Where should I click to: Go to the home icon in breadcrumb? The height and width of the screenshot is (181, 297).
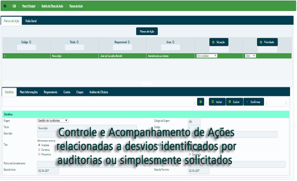point(5,6)
